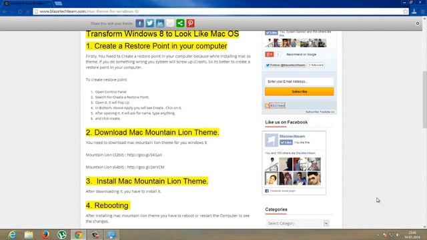Click the Google +1 button
Viewport: 427px width, 240px height.
(x=270, y=55)
